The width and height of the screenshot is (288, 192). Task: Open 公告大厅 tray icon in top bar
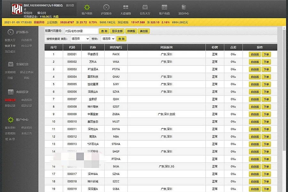145,8
